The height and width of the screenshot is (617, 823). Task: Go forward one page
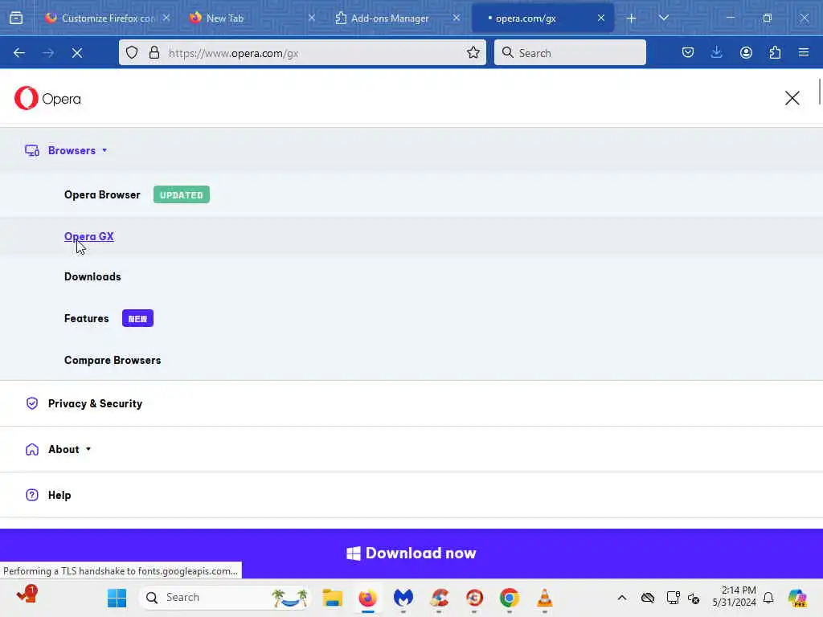(x=48, y=52)
